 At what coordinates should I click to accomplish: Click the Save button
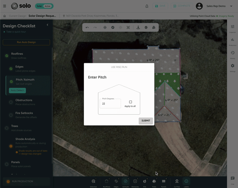pos(160,6)
